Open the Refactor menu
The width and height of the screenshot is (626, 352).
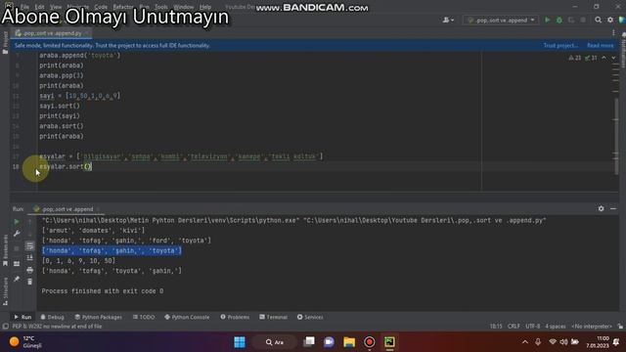(123, 7)
